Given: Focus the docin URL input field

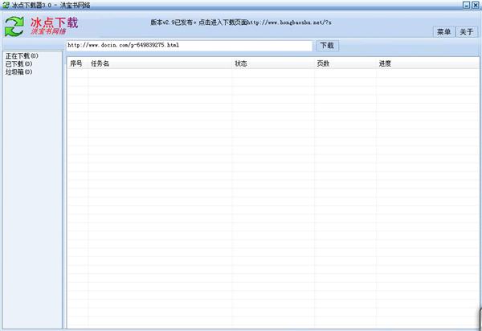Looking at the screenshot, I should (189, 46).
